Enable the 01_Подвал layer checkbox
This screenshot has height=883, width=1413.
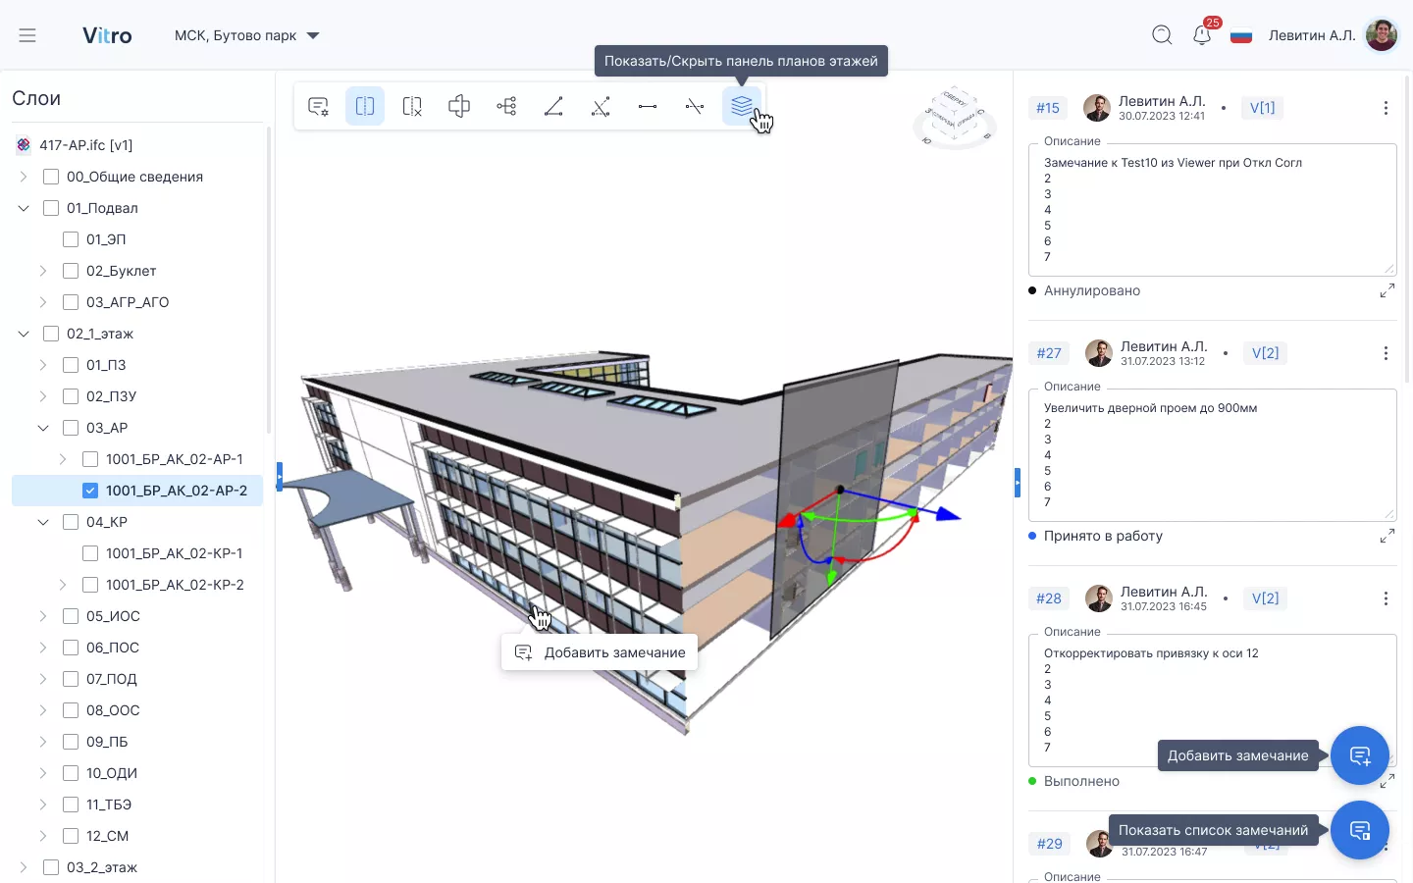[x=51, y=208]
